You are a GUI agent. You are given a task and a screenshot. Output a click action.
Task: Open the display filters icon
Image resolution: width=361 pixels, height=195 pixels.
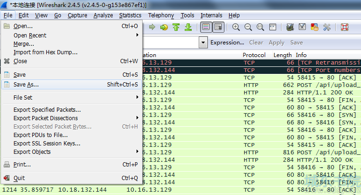302,27
